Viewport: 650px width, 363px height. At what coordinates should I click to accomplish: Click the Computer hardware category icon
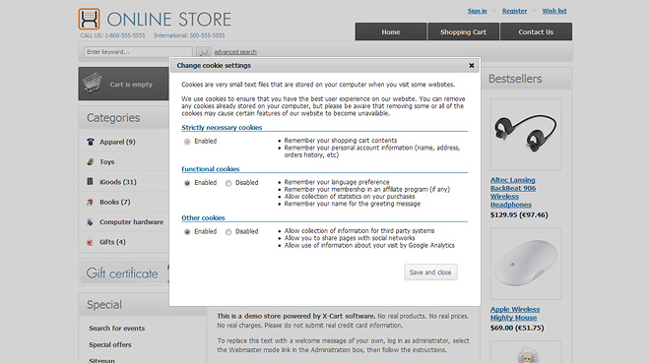(91, 222)
